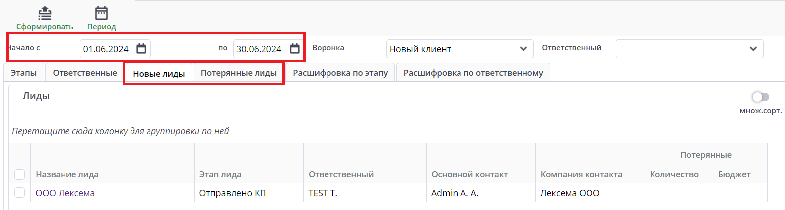Open the Расшифровка по этапу tab

(x=340, y=73)
